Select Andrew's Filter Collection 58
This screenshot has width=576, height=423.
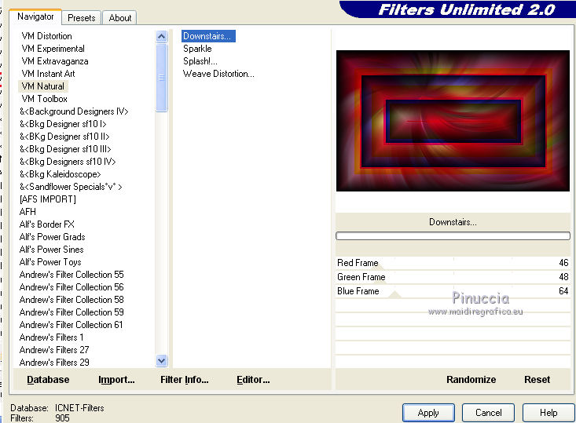point(72,299)
